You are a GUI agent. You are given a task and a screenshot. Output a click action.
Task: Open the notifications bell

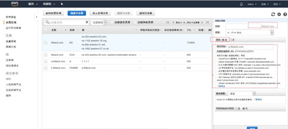[241, 4]
